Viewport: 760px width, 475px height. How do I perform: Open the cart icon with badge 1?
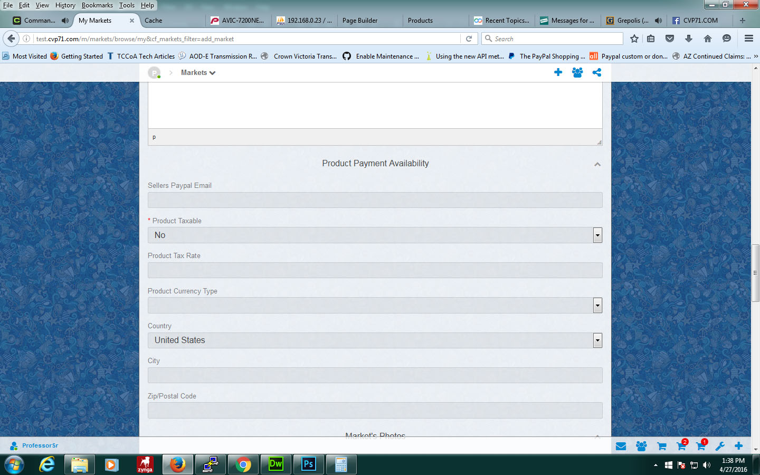click(x=701, y=445)
